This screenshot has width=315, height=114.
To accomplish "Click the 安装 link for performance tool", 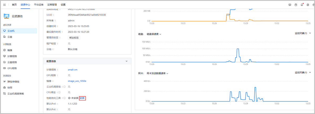I will pos(82,98).
